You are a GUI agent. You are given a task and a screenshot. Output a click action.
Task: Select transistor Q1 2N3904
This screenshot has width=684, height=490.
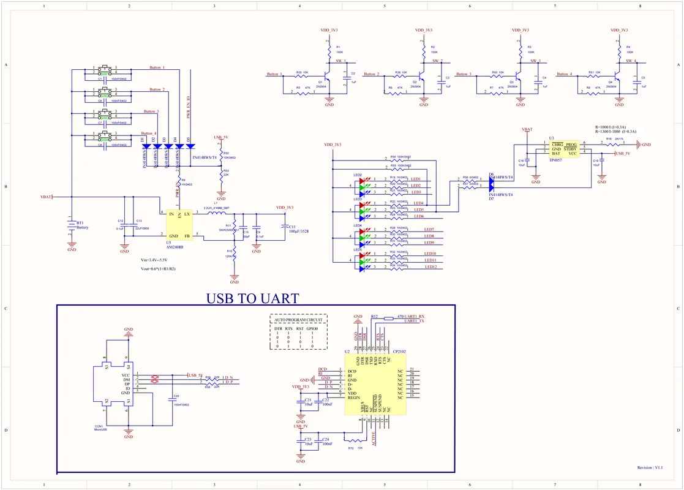pos(326,77)
